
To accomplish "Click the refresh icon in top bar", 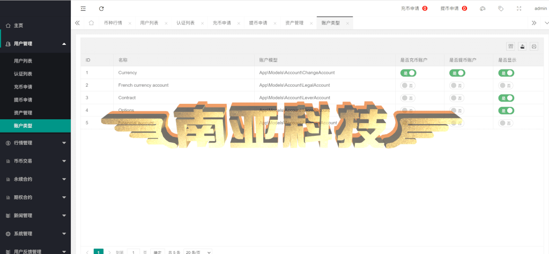I will pos(101,9).
